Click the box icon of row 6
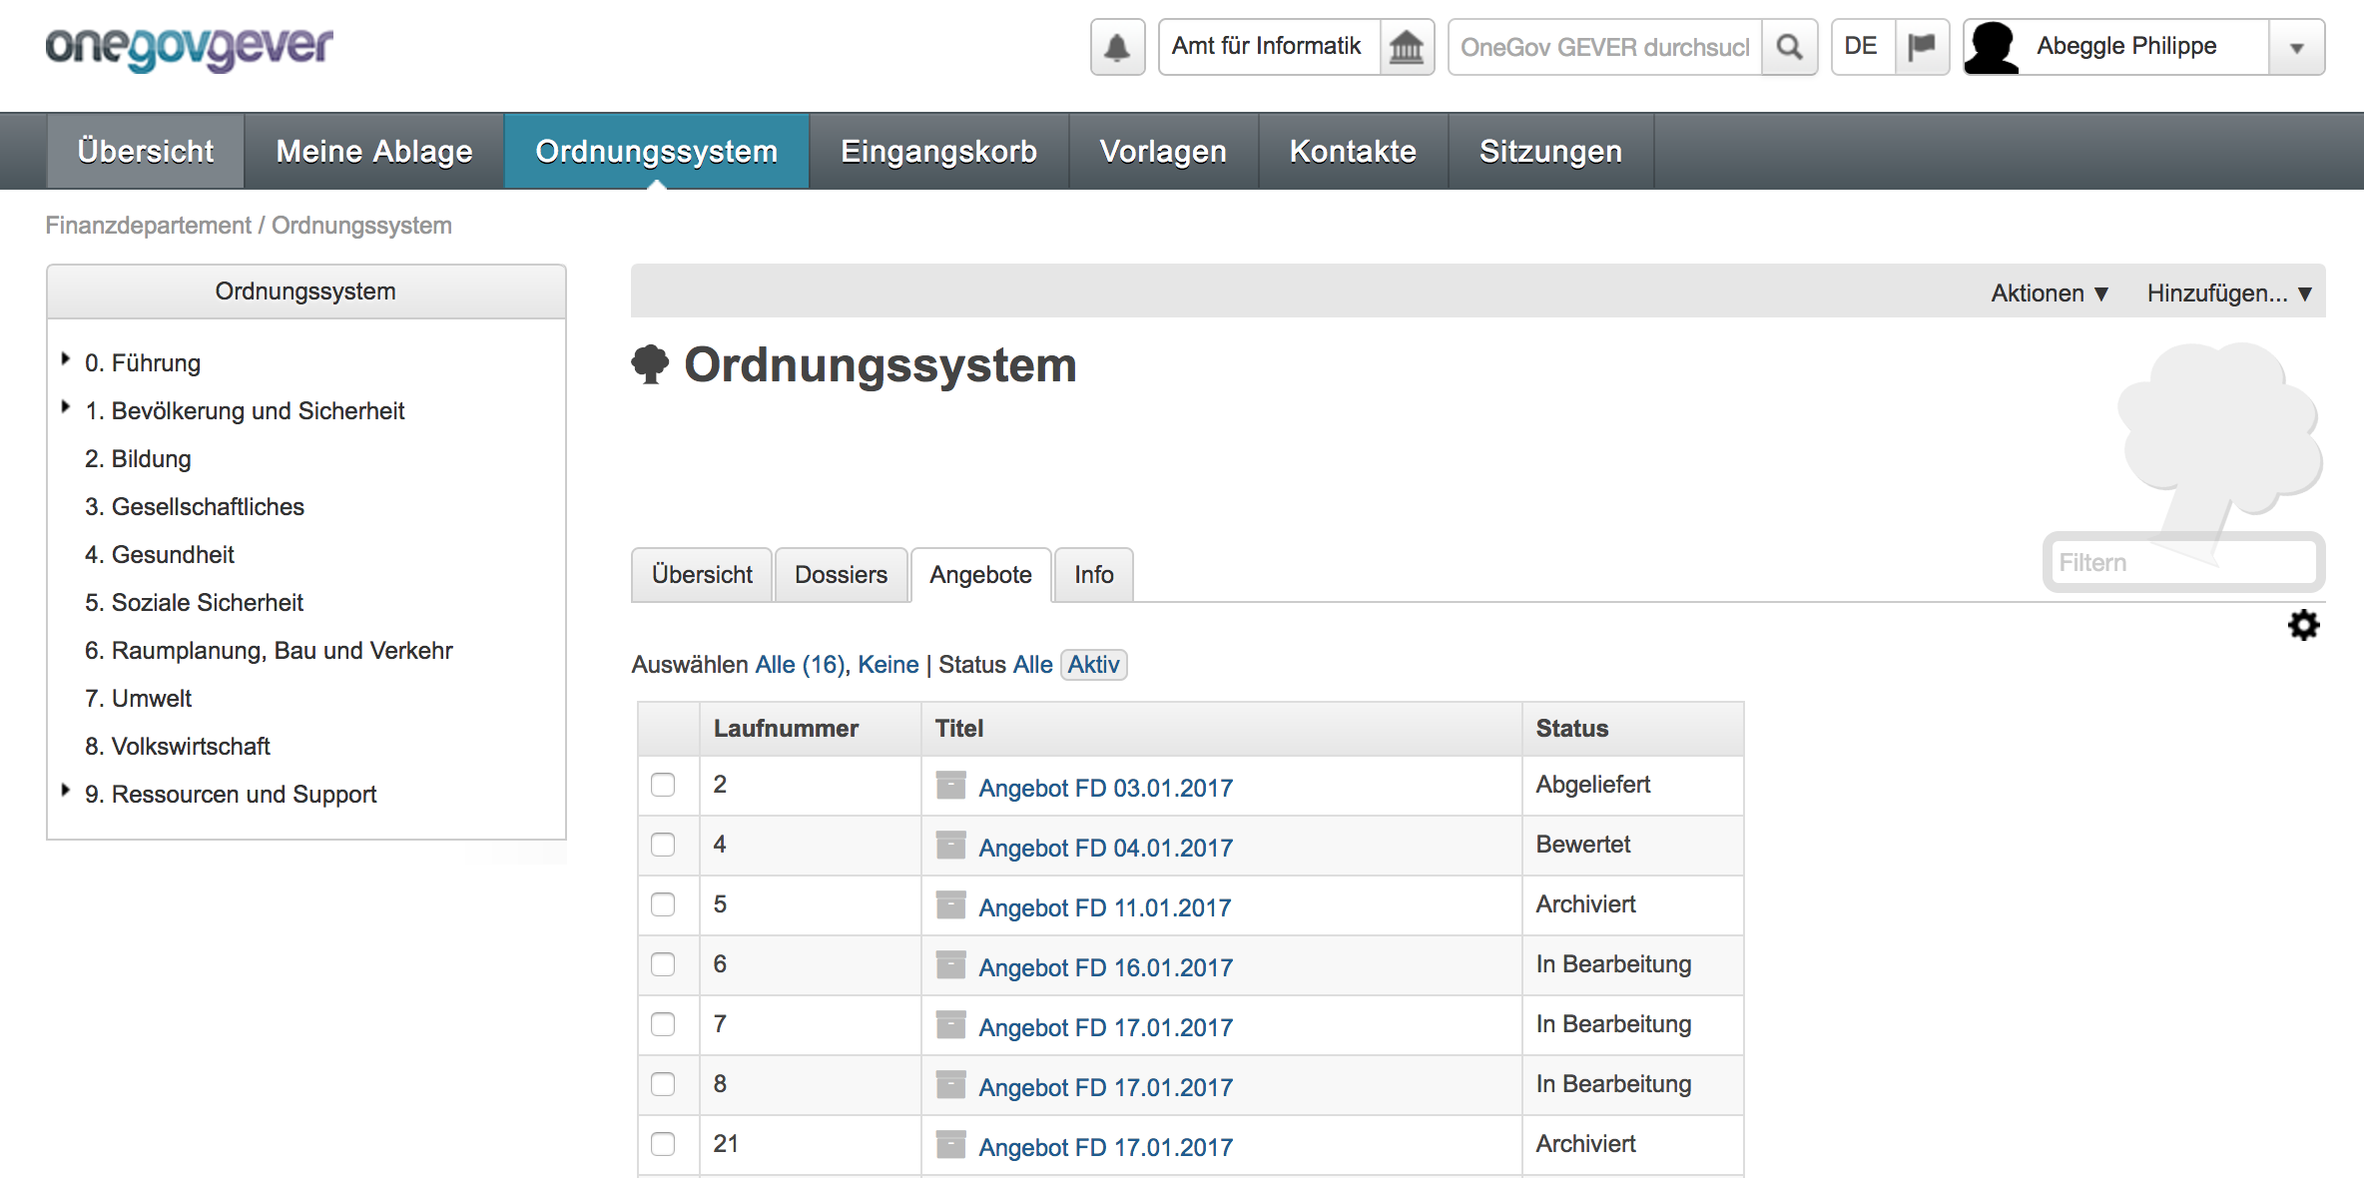 [x=950, y=965]
